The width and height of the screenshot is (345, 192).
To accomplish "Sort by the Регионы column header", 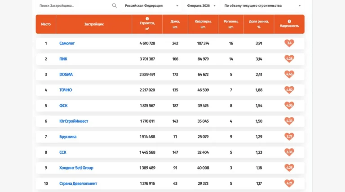I will (x=231, y=24).
